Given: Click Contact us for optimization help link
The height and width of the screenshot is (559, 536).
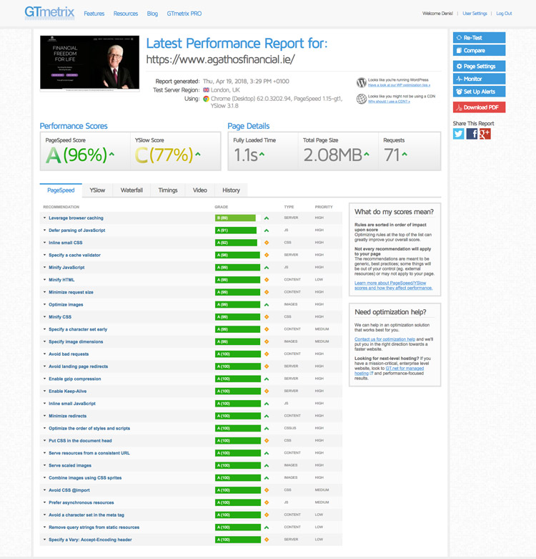Looking at the screenshot, I should (x=384, y=339).
